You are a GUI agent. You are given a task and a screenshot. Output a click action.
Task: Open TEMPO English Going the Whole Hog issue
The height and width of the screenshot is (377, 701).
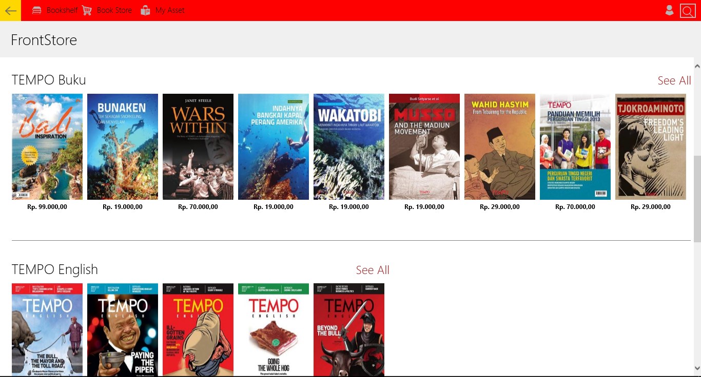pyautogui.click(x=274, y=329)
